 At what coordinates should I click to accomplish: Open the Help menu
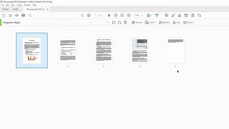[34, 5]
